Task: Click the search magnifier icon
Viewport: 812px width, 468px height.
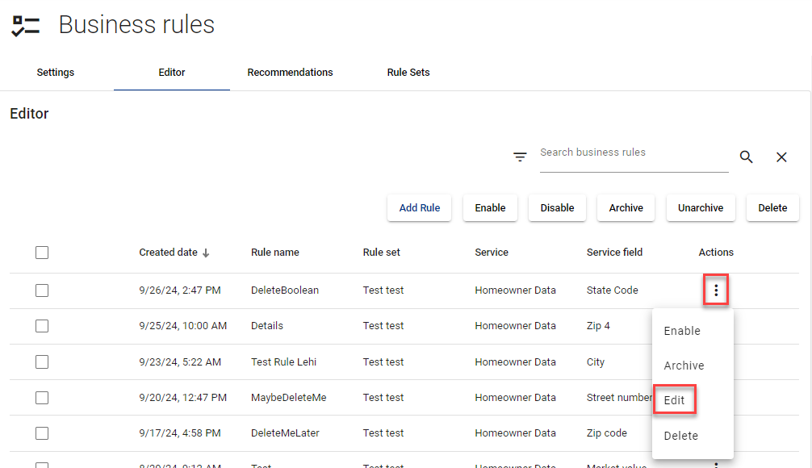Action: pyautogui.click(x=747, y=157)
